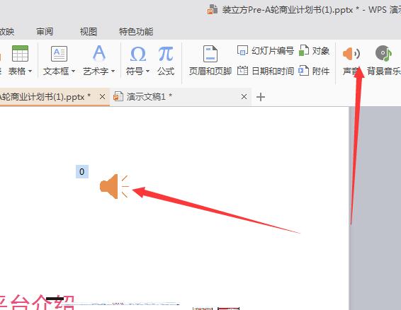Click the 符号 Omega symbol icon
The image size is (401, 310).
coord(138,54)
